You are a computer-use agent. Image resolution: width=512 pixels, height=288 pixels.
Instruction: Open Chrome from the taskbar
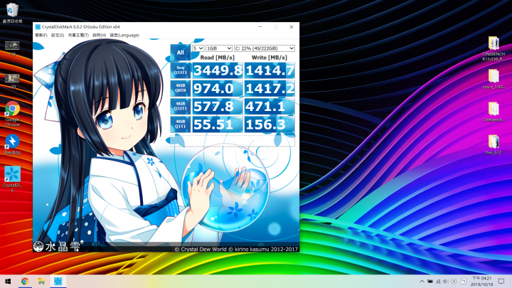coord(25,281)
